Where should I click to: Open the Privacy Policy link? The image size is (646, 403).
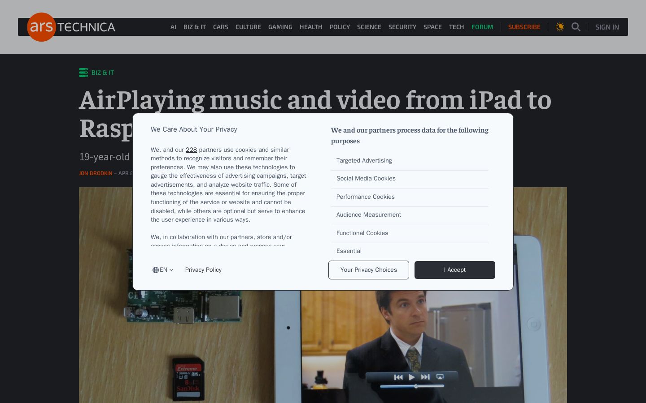203,270
